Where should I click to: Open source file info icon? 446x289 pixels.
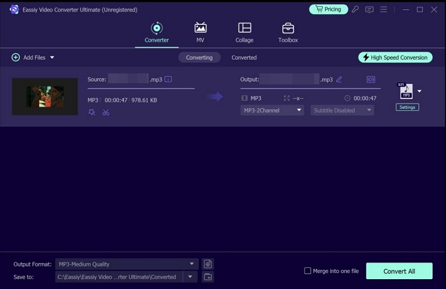click(168, 79)
